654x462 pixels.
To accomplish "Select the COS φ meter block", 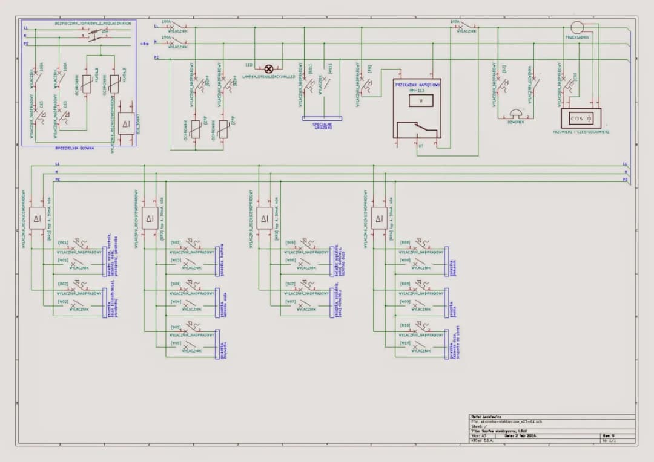I will coord(581,119).
